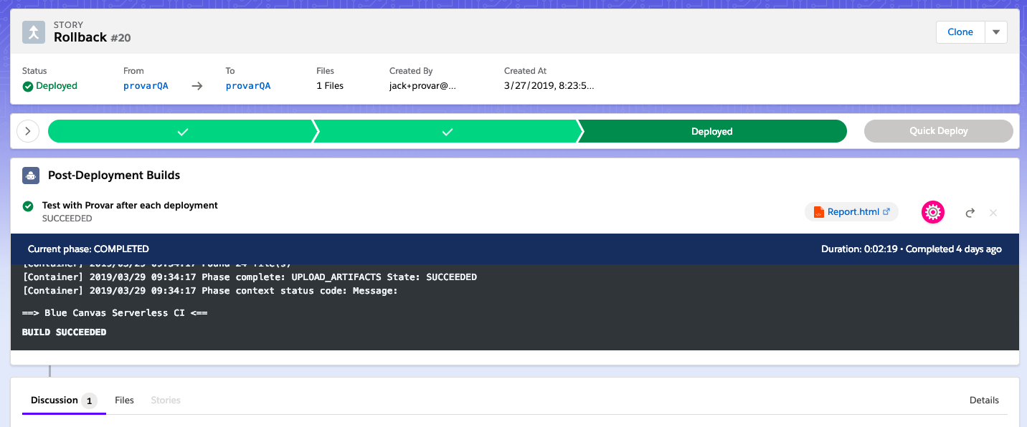This screenshot has height=427, width=1027.
Task: Expand the pipeline with the chevron button
Action: click(x=27, y=131)
